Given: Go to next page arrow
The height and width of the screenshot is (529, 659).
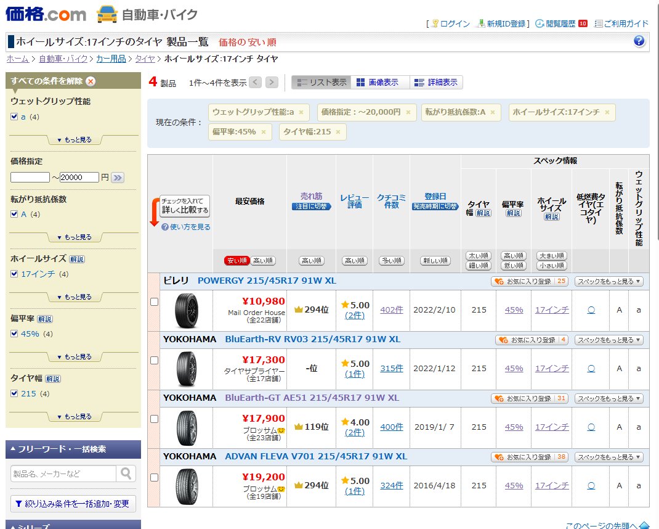Looking at the screenshot, I should click(x=272, y=83).
